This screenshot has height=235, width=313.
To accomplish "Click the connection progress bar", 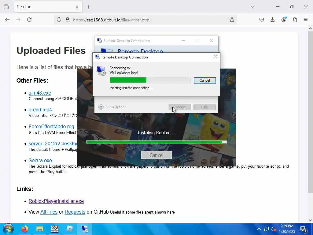I will coord(150,80).
